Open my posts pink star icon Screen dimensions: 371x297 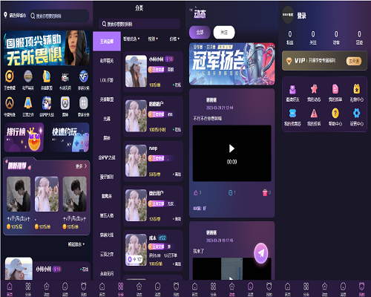[x=314, y=89]
